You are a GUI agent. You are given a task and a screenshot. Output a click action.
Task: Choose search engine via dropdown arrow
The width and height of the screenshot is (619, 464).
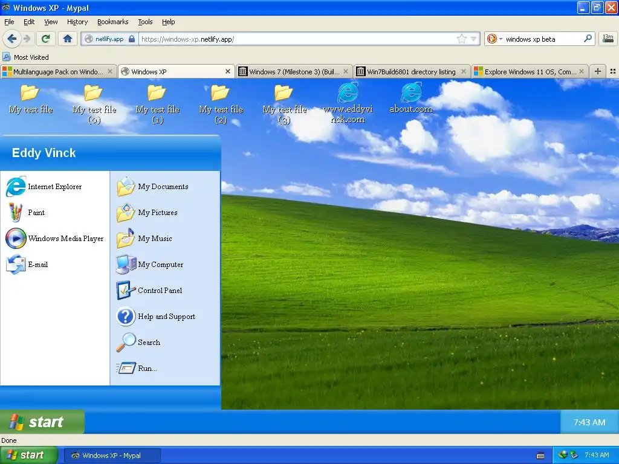(501, 39)
